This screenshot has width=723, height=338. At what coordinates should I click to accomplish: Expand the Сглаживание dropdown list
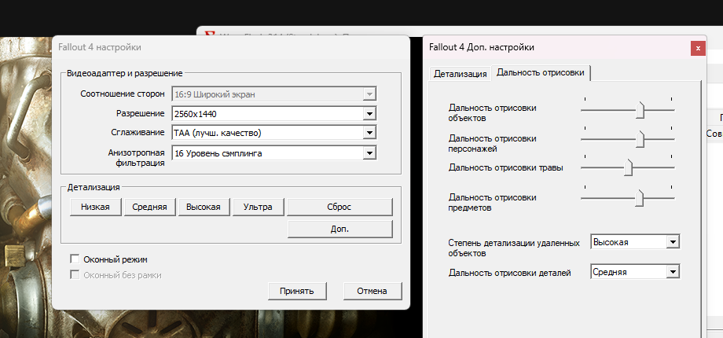point(369,133)
